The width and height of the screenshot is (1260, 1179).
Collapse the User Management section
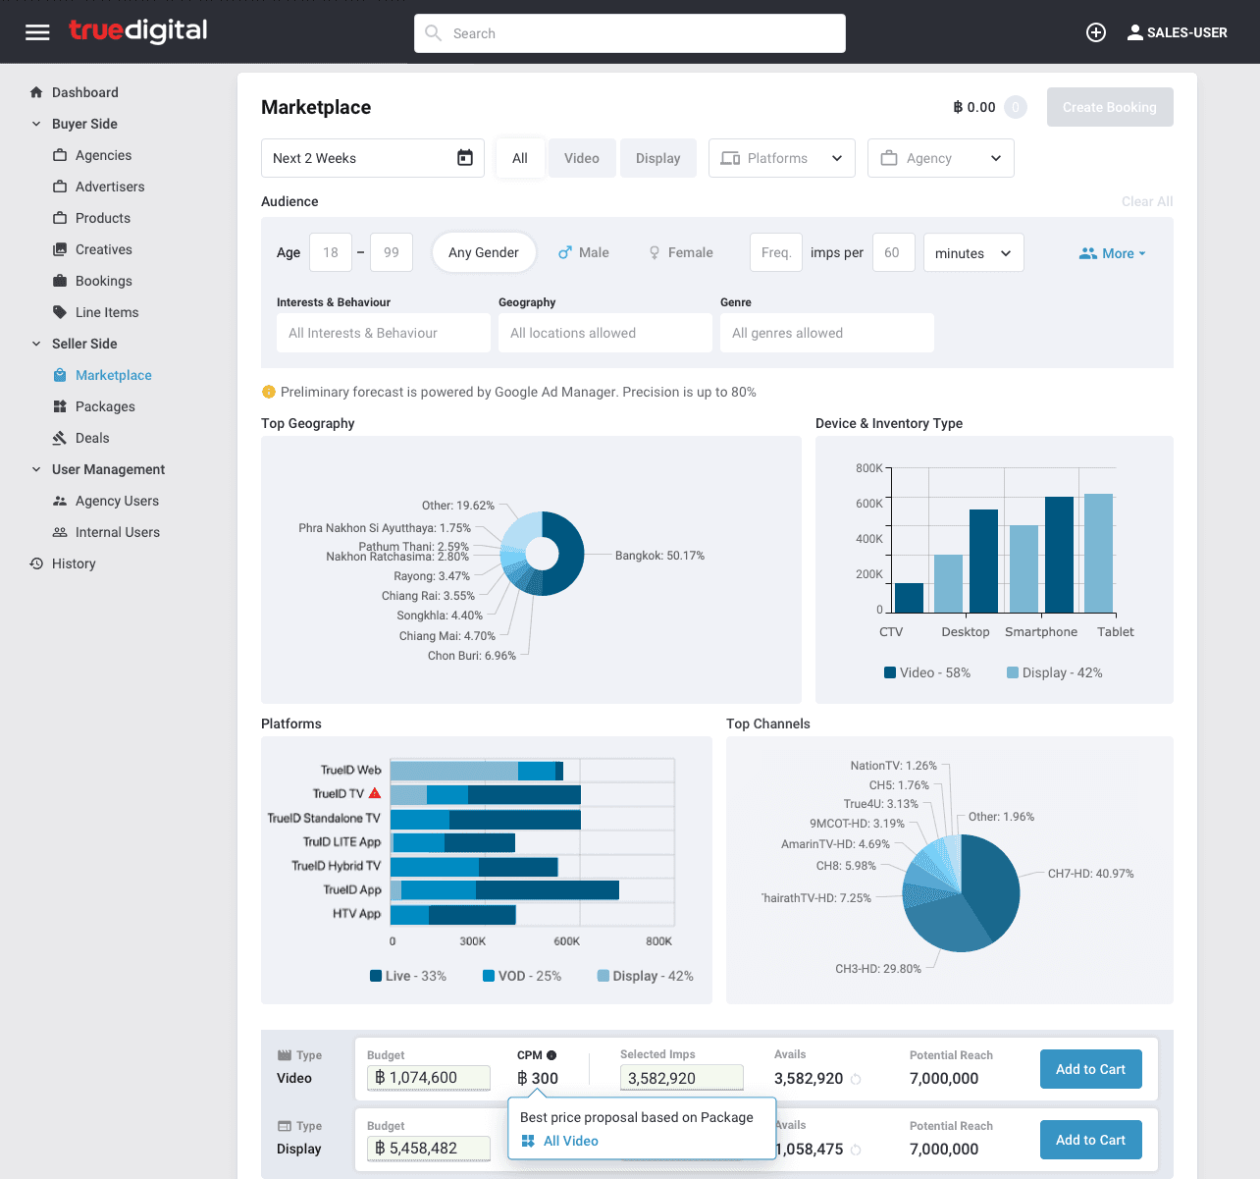point(36,469)
